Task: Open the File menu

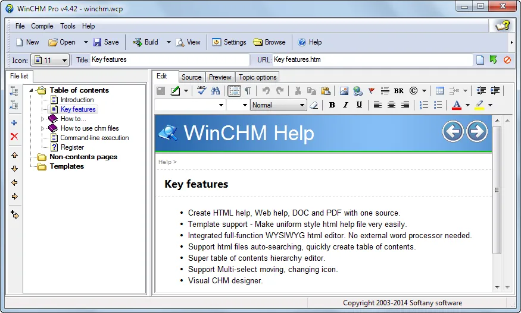Action: click(x=20, y=26)
